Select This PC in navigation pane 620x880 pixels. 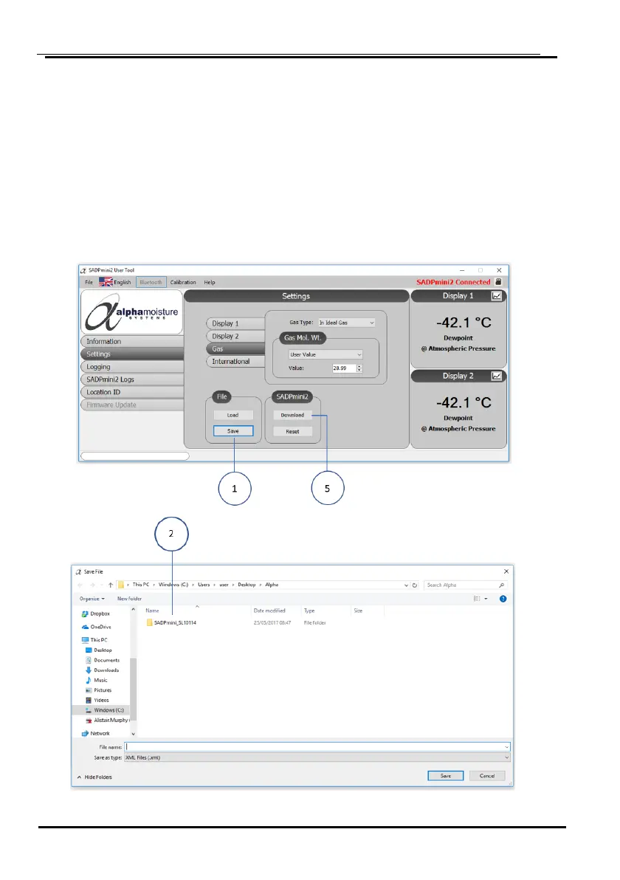coord(94,640)
